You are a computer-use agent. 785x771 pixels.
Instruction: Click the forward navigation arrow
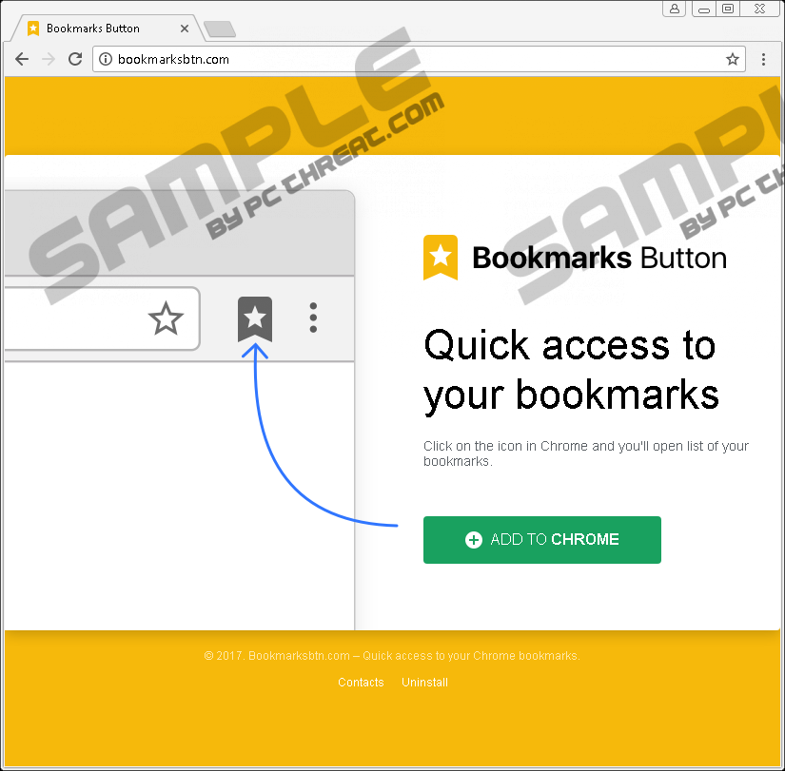pyautogui.click(x=49, y=59)
